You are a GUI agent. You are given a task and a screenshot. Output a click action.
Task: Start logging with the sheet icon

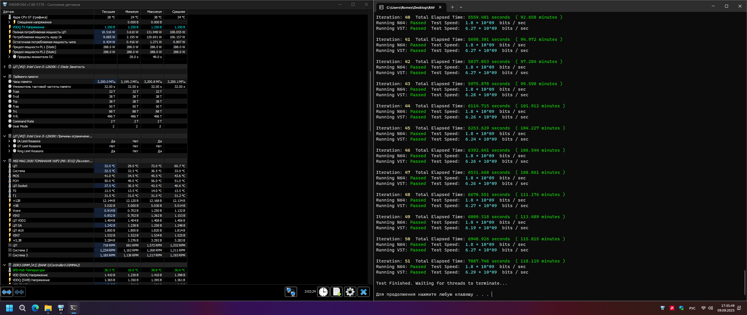[336, 292]
